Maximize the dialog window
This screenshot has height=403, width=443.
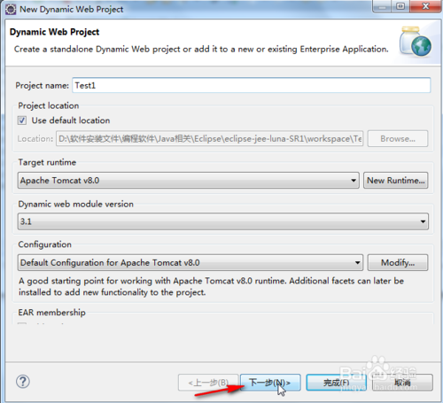point(400,6)
